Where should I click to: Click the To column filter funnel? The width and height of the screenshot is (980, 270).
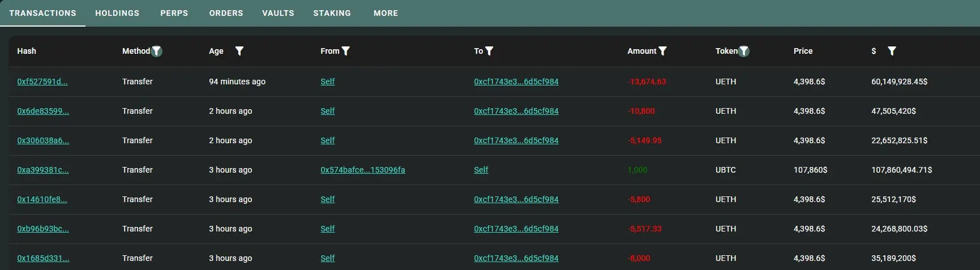tap(490, 51)
